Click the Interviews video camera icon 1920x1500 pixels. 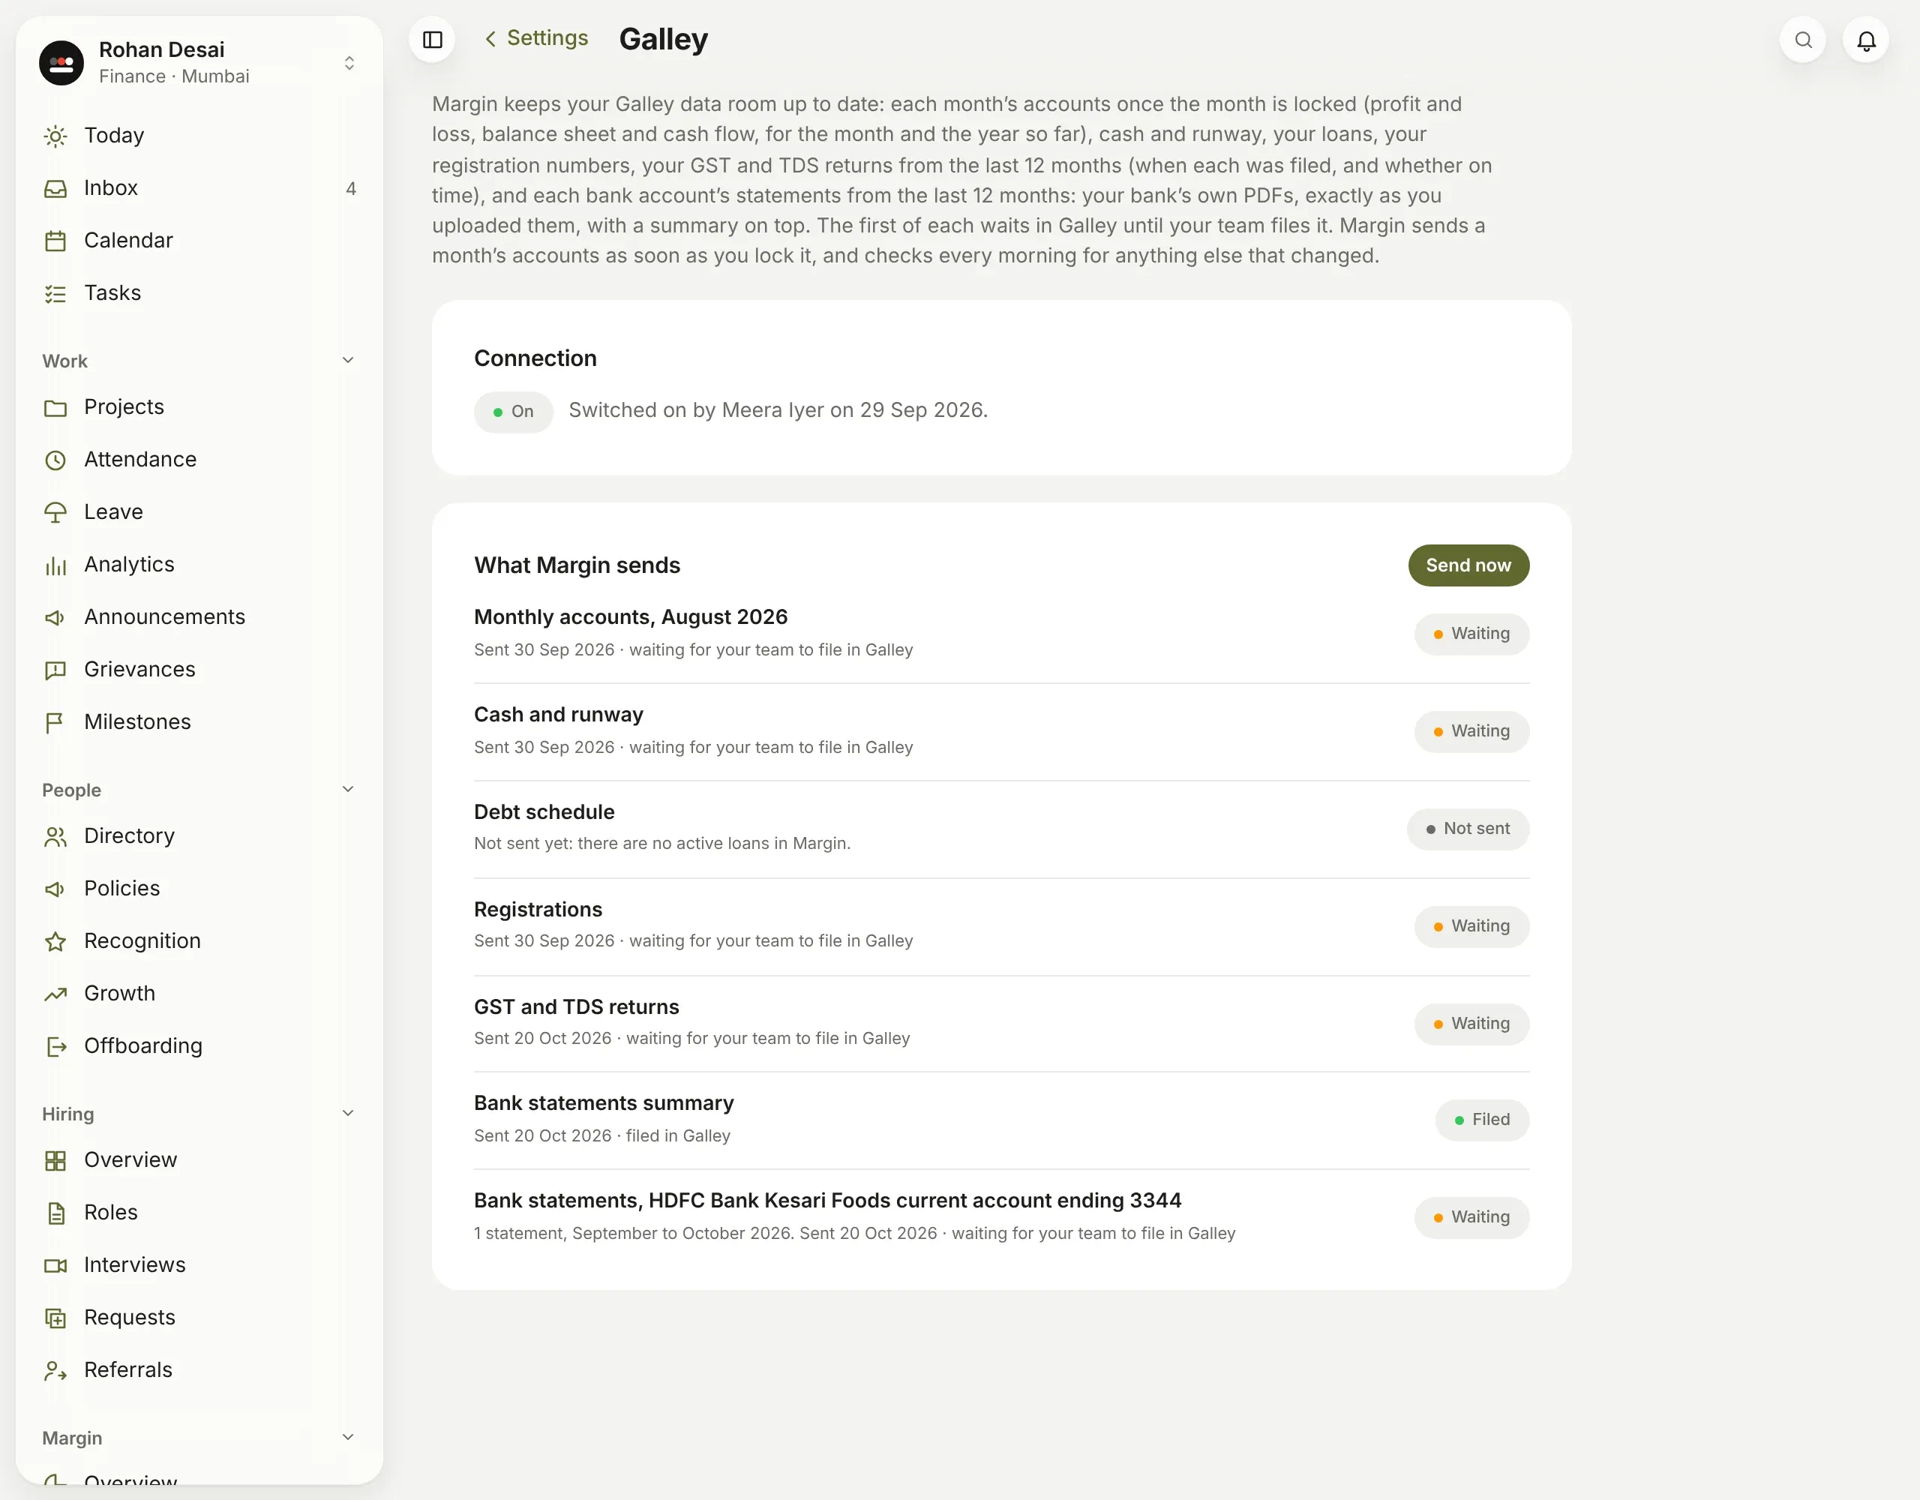click(55, 1265)
